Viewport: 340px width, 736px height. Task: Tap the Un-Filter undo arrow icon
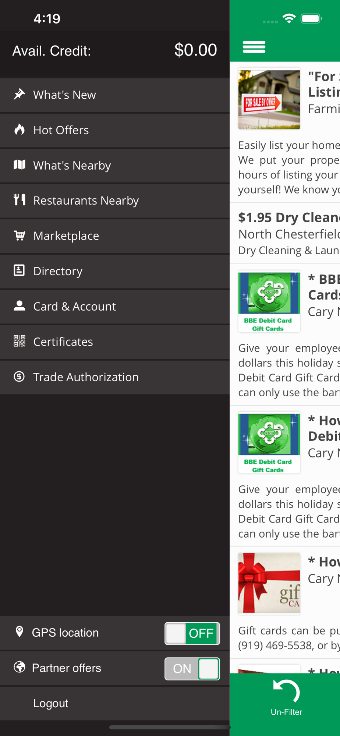click(x=286, y=692)
